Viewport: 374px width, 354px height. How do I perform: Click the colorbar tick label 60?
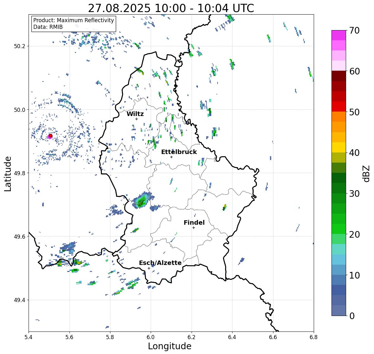pos(354,71)
